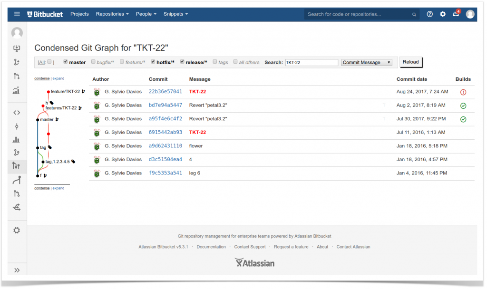Open the Commit Message search dropdown
The height and width of the screenshot is (289, 487).
tap(366, 62)
